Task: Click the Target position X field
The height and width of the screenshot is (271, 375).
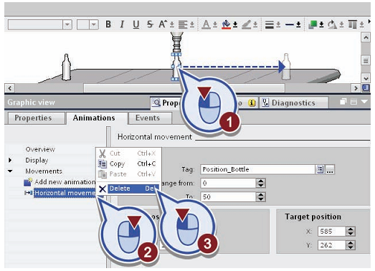Action: pyautogui.click(x=332, y=232)
